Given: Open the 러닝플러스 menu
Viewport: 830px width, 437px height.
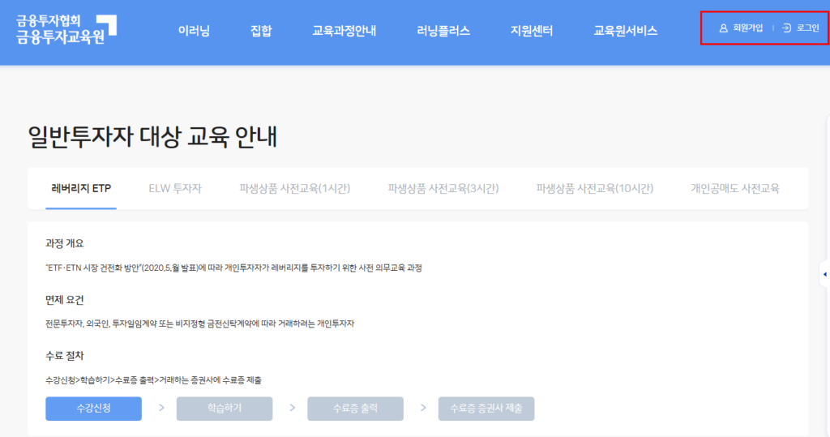Looking at the screenshot, I should (443, 31).
